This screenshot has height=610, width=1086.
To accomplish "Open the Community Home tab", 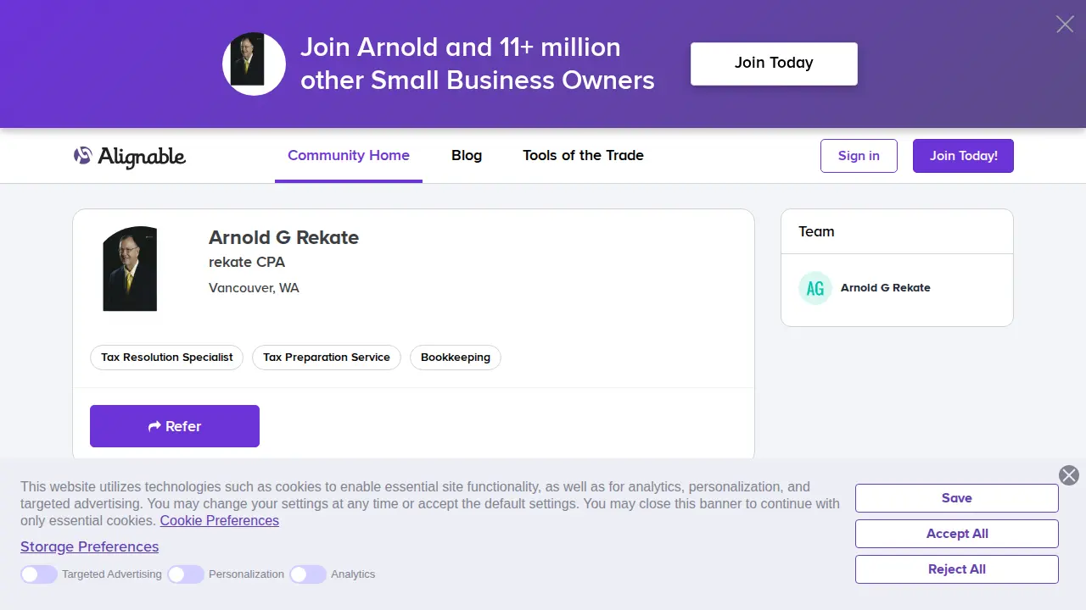I will pyautogui.click(x=349, y=156).
